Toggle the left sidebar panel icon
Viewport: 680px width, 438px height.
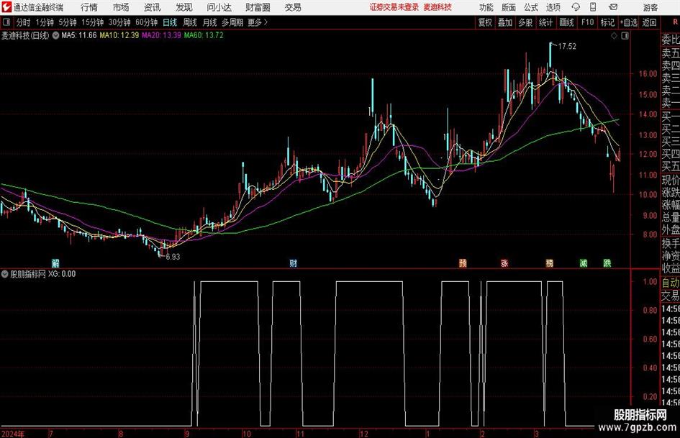(6, 22)
